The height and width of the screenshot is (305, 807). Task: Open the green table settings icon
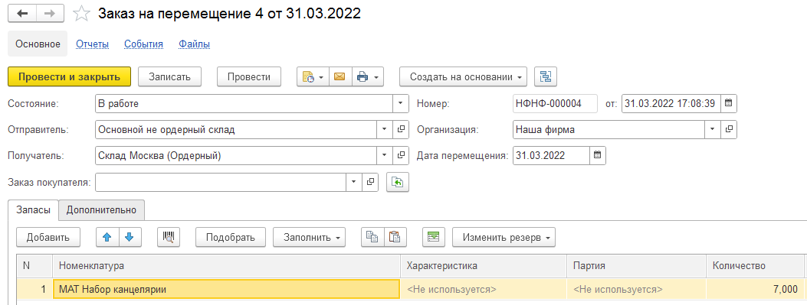point(433,237)
